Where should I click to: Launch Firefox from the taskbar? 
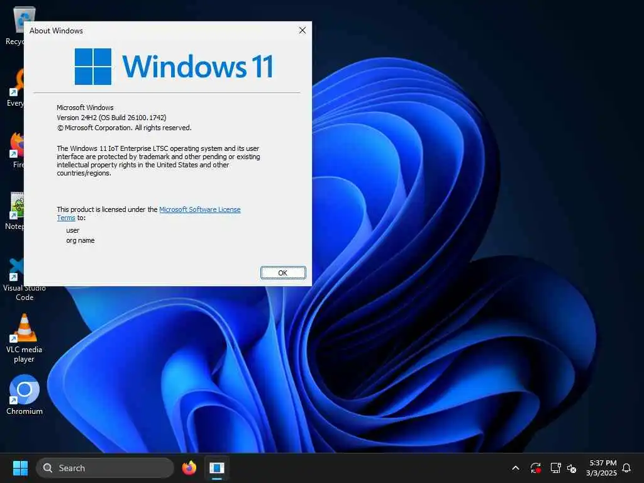pyautogui.click(x=189, y=468)
